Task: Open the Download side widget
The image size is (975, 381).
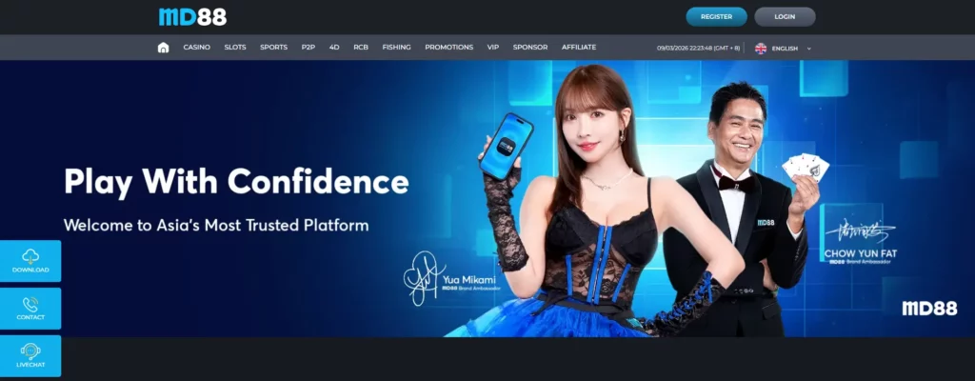Action: pos(30,261)
